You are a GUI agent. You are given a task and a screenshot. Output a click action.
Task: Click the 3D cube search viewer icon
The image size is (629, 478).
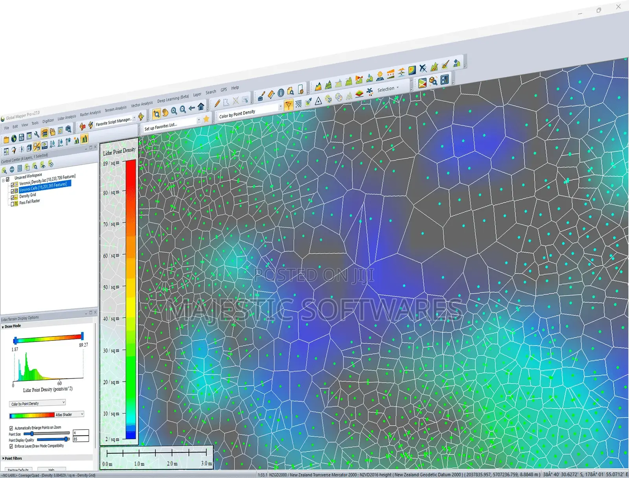[433, 81]
